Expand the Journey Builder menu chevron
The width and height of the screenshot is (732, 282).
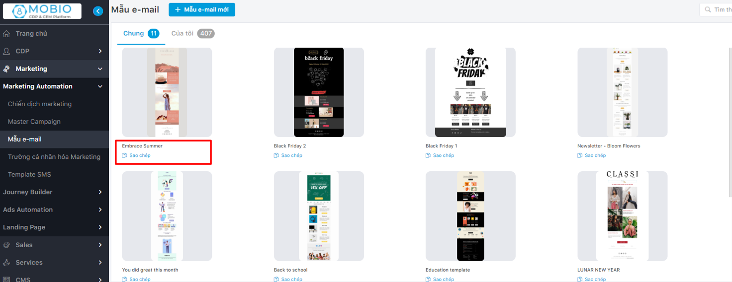(x=100, y=192)
